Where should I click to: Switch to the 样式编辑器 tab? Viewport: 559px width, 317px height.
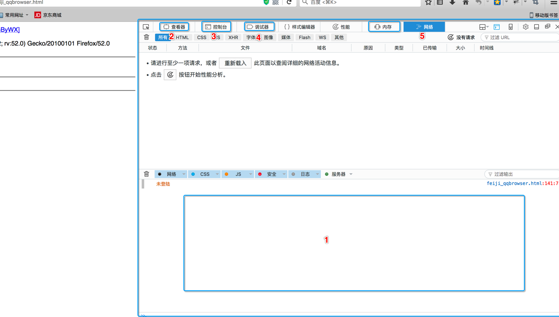coord(300,27)
